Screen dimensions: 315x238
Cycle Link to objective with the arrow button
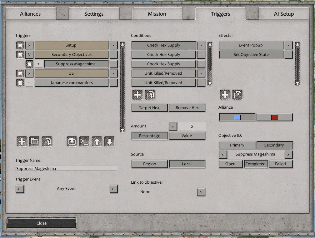tap(202, 192)
